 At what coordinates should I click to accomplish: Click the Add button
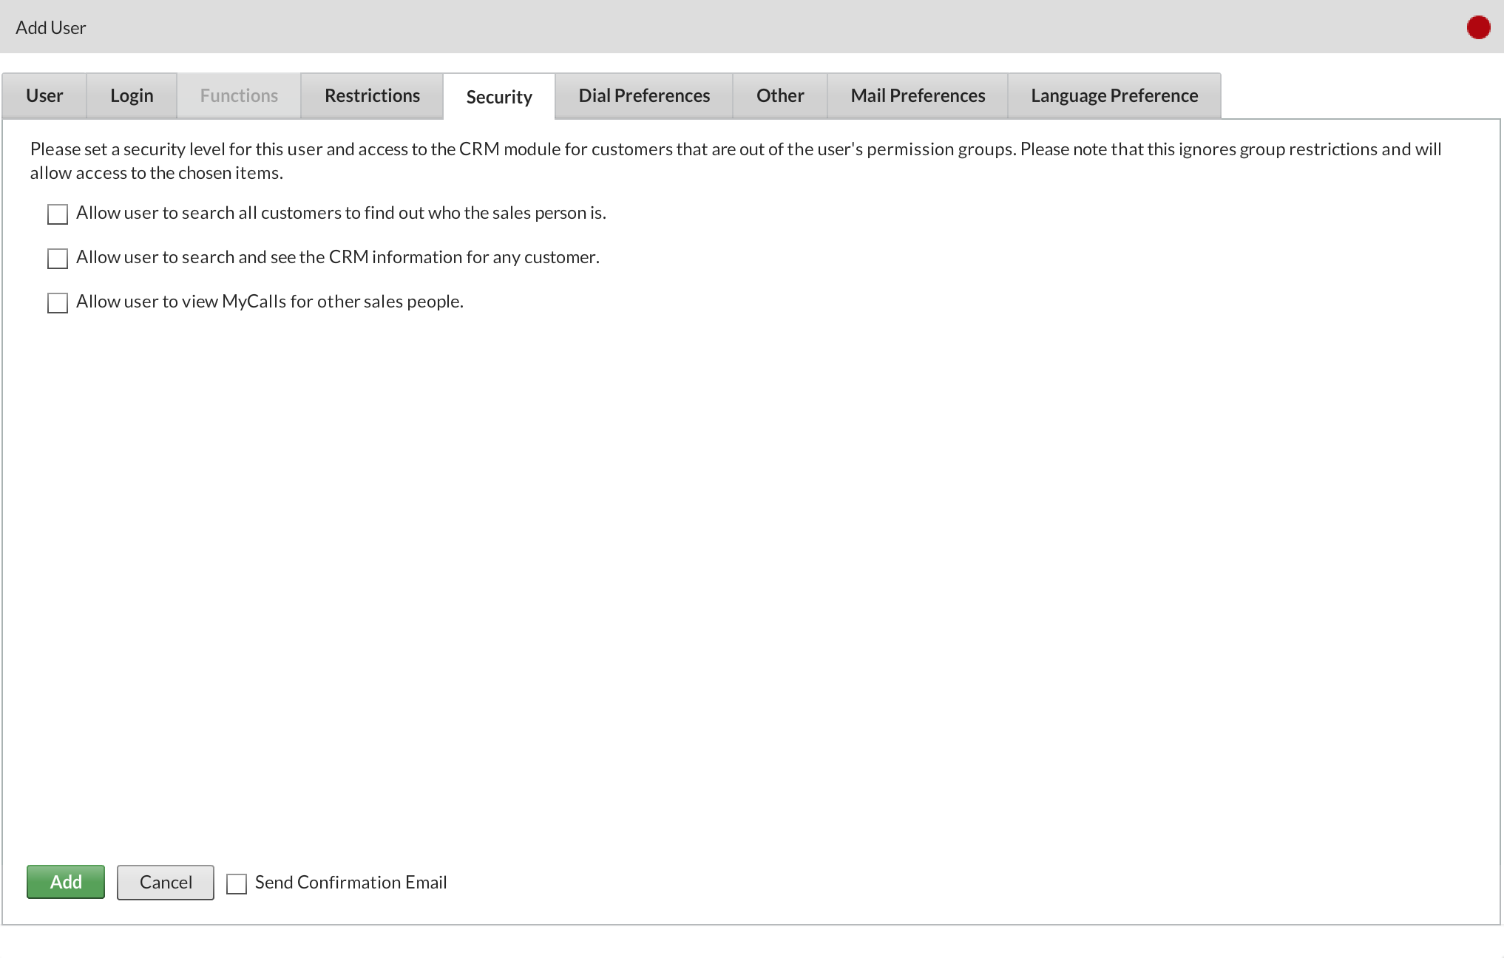(x=64, y=883)
